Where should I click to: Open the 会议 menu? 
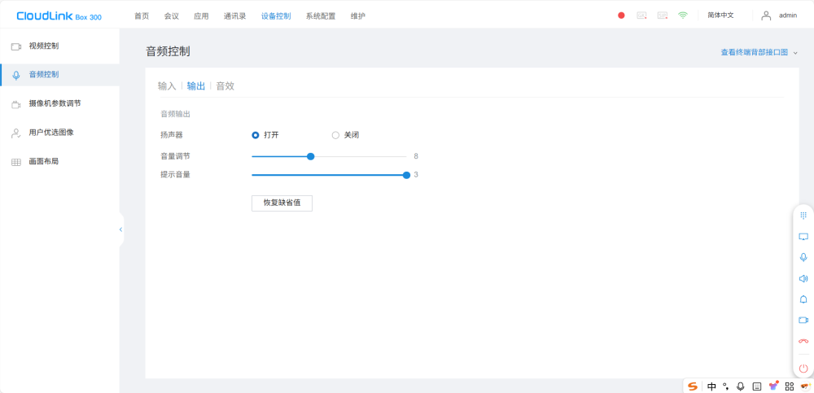click(171, 16)
